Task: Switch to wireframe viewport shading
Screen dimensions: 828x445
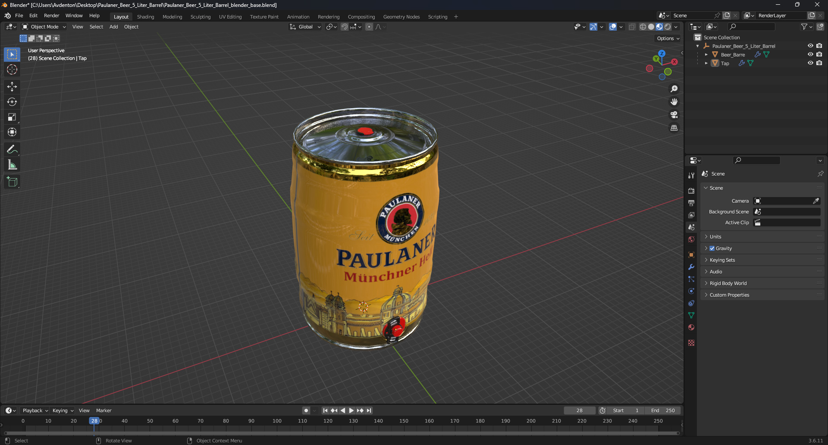Action: [643, 27]
